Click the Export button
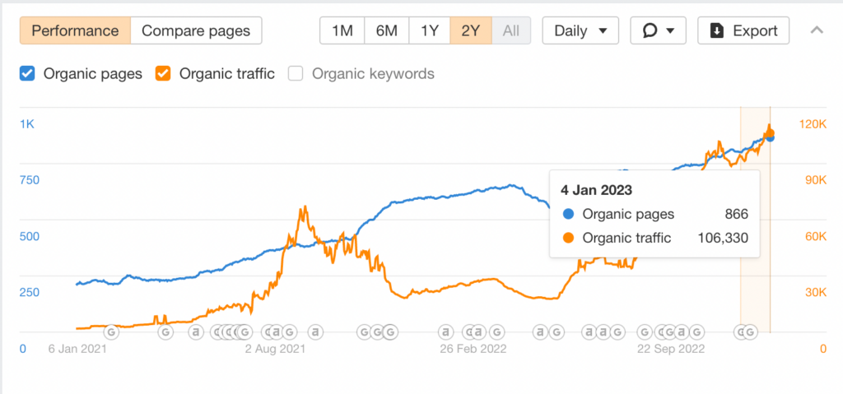Image resolution: width=843 pixels, height=394 pixels. (743, 30)
